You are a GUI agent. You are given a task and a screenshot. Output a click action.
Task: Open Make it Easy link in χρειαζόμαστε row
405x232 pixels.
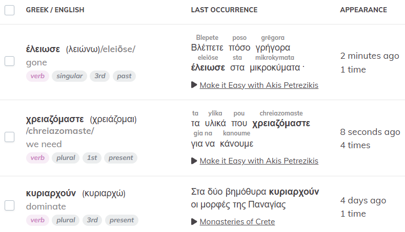tap(259, 160)
